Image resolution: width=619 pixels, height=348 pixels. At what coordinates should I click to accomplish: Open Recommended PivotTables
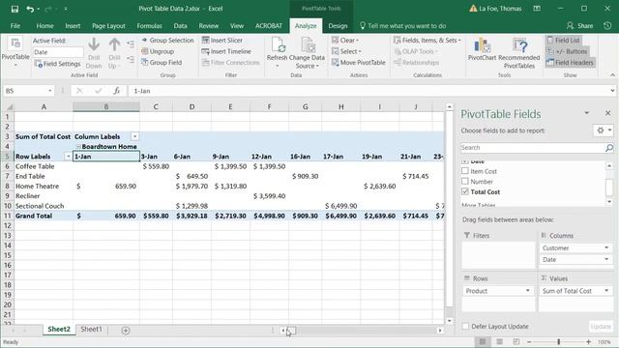(519, 53)
